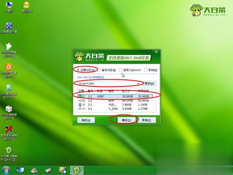Click the drive icon on Y: row
This screenshot has height=175, width=233.
[80, 109]
